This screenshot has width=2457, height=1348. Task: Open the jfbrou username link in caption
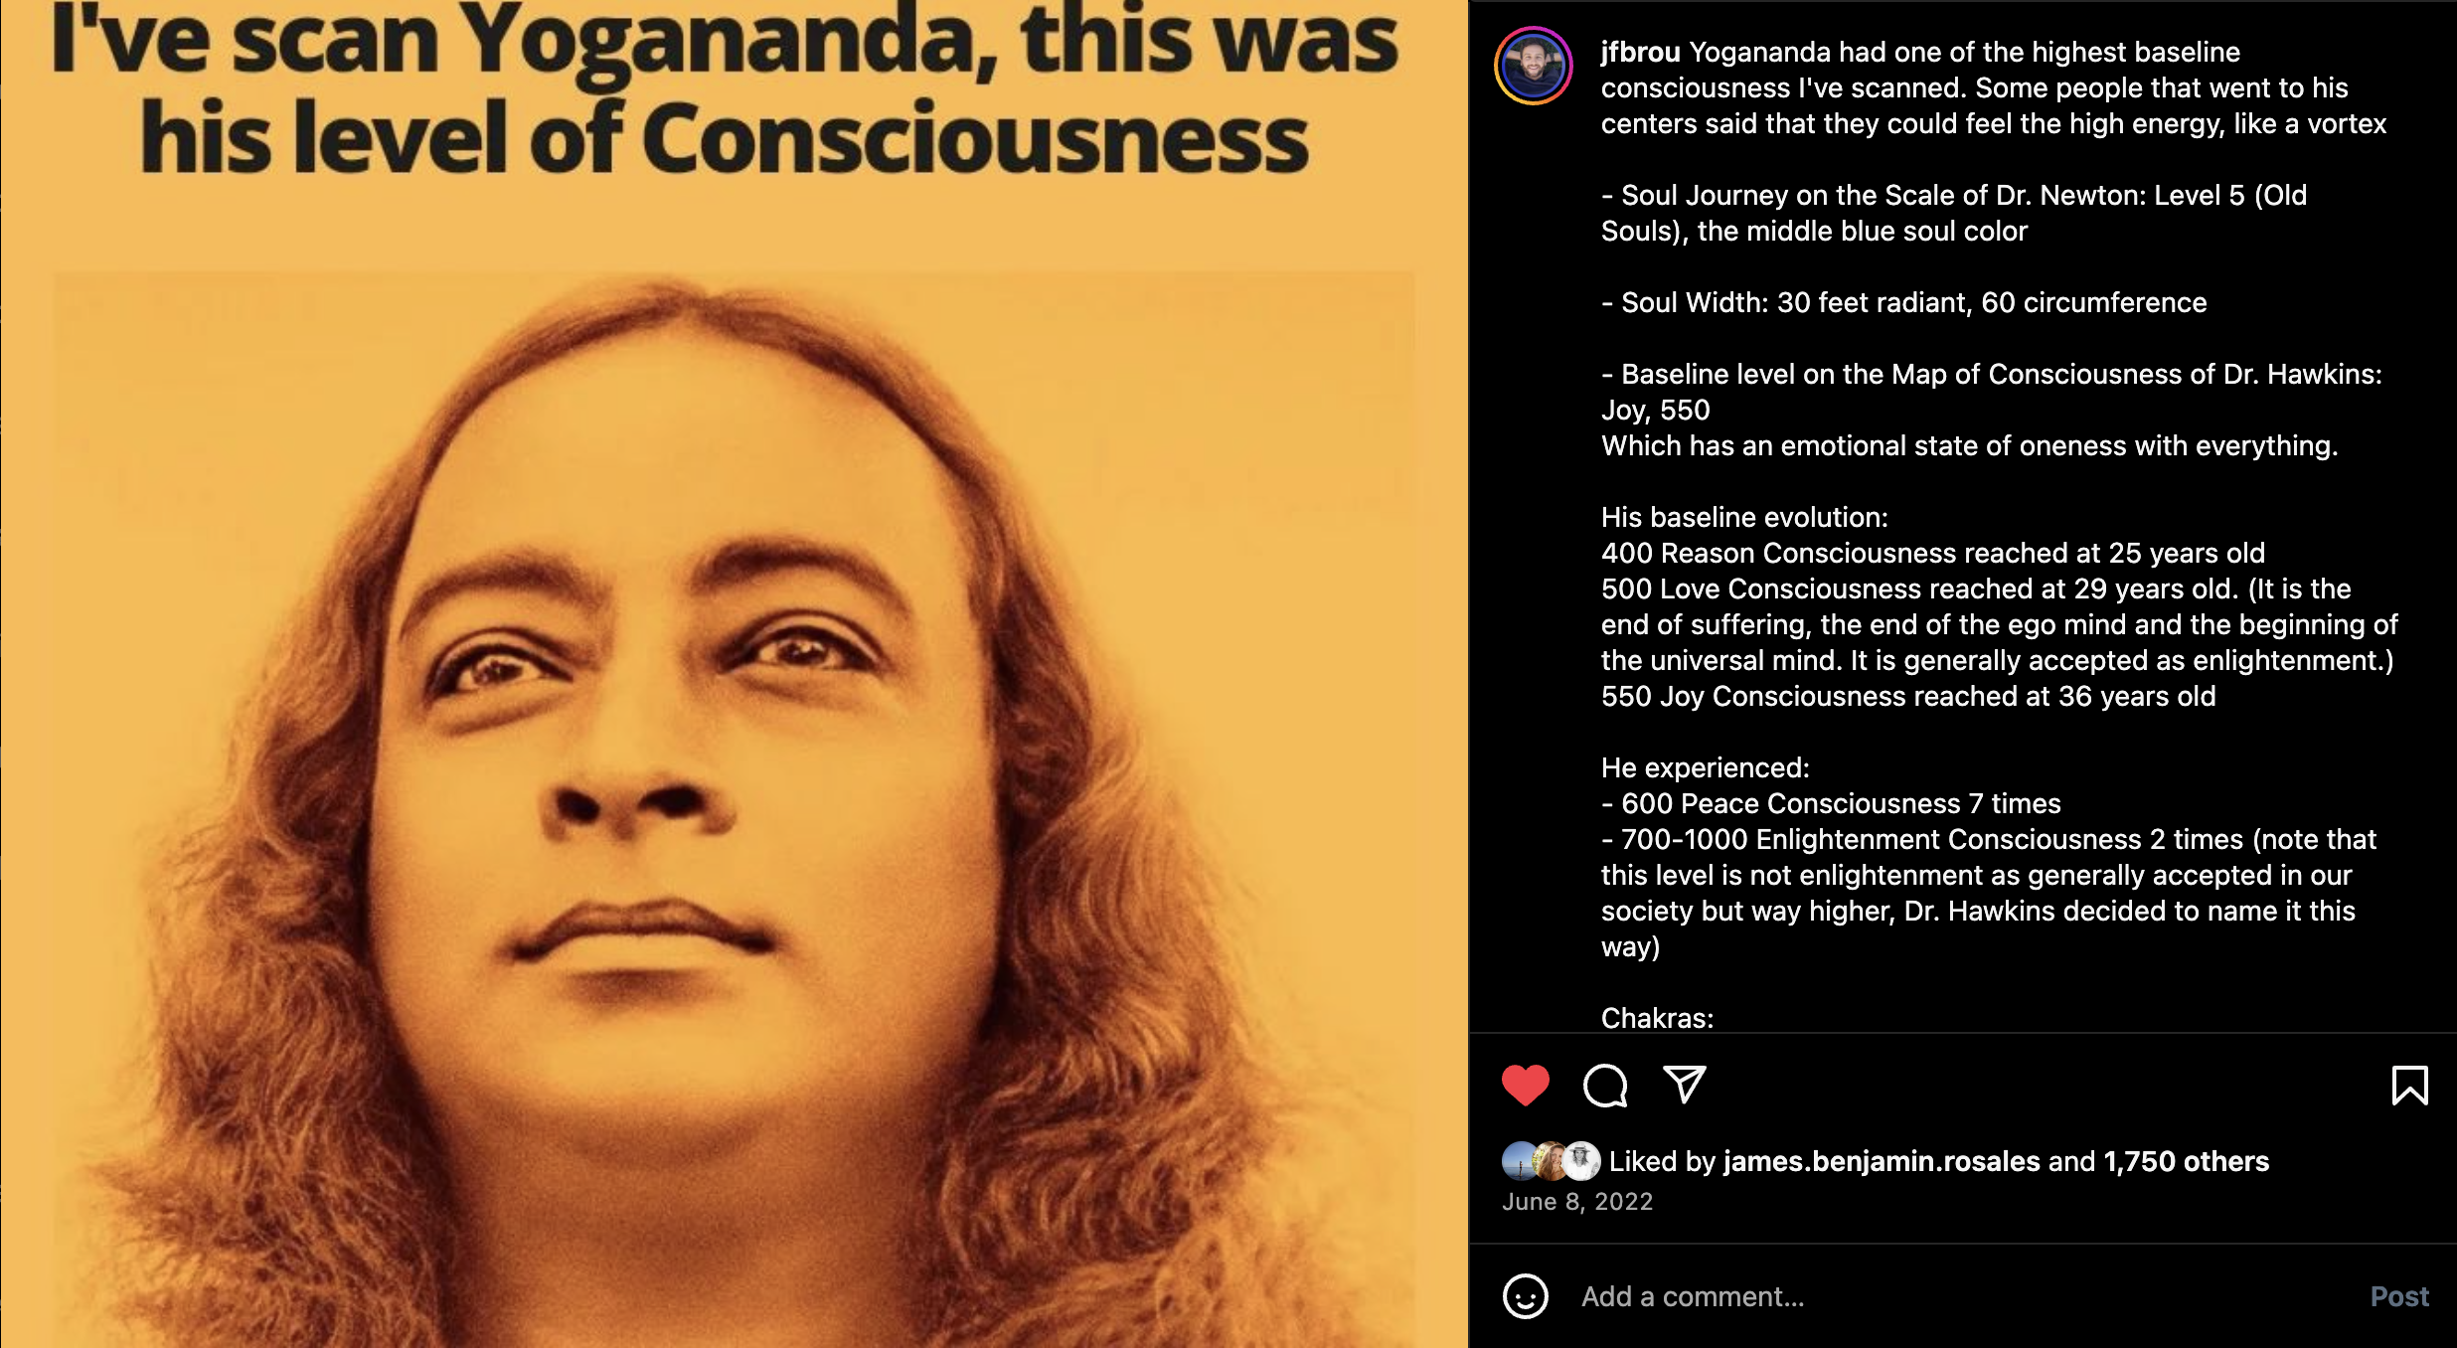tap(1640, 52)
